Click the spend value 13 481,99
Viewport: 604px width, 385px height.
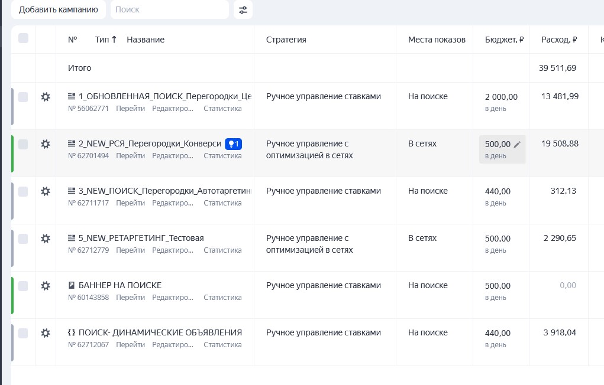pos(560,96)
